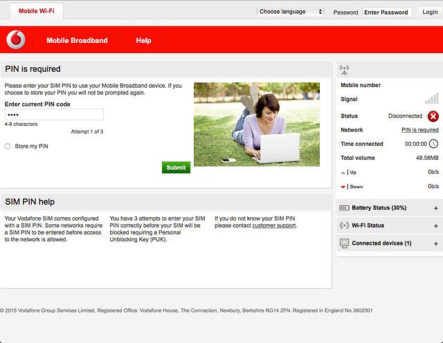Click the battery icon beside Battery Status

click(344, 207)
